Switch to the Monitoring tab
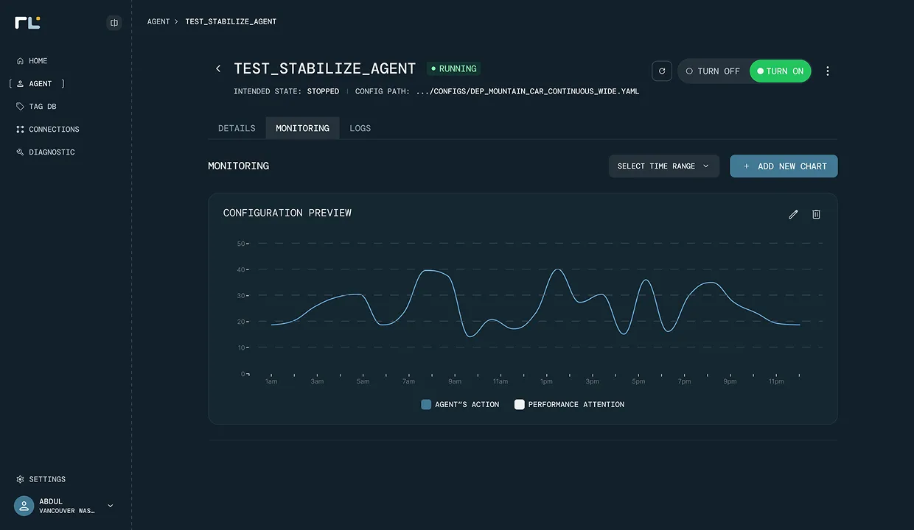This screenshot has width=914, height=530. (x=302, y=128)
